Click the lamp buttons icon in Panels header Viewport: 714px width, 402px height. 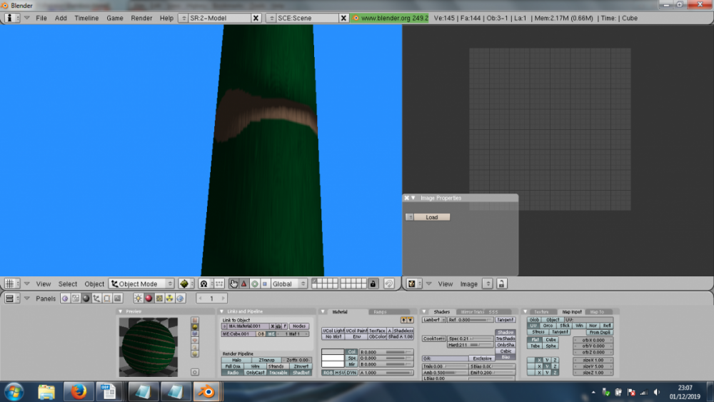tap(138, 298)
